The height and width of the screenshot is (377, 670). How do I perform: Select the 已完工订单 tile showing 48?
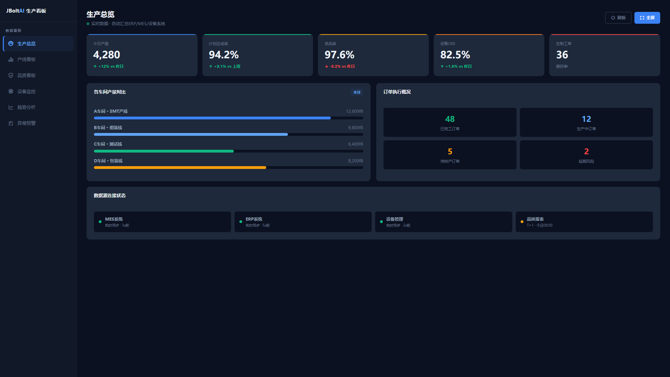tap(450, 122)
